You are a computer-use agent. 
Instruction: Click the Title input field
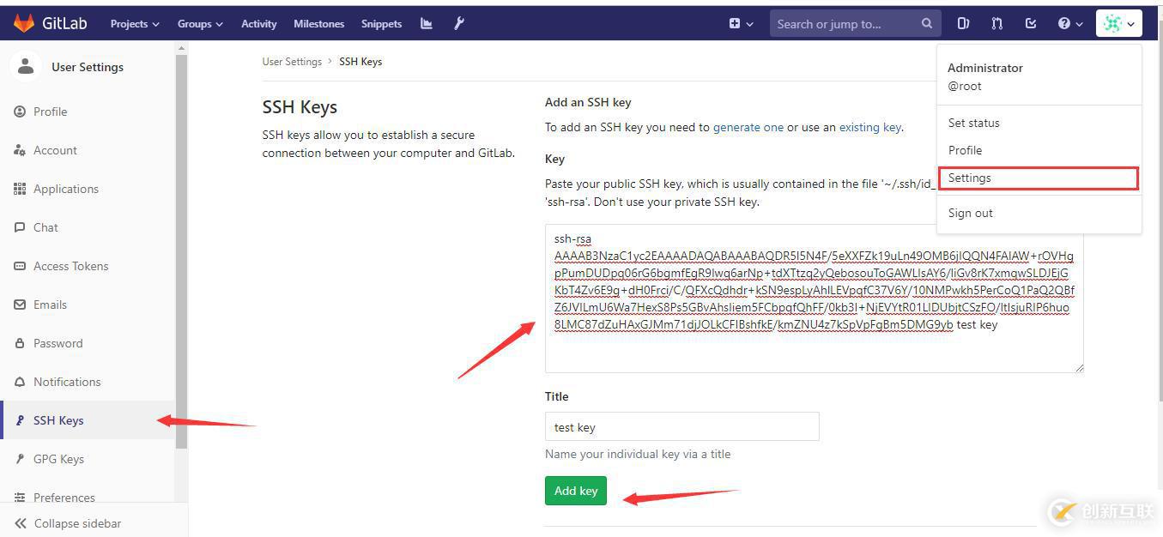pos(682,426)
